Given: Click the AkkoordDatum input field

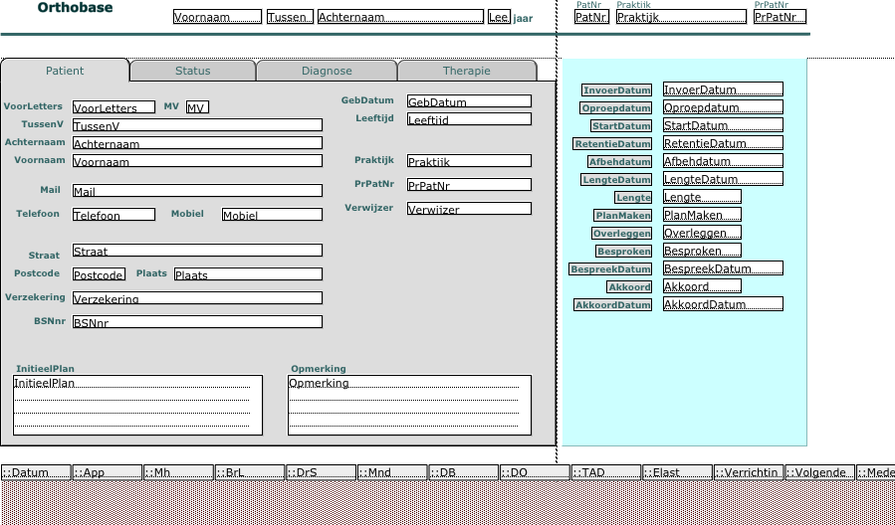Looking at the screenshot, I should [x=723, y=304].
